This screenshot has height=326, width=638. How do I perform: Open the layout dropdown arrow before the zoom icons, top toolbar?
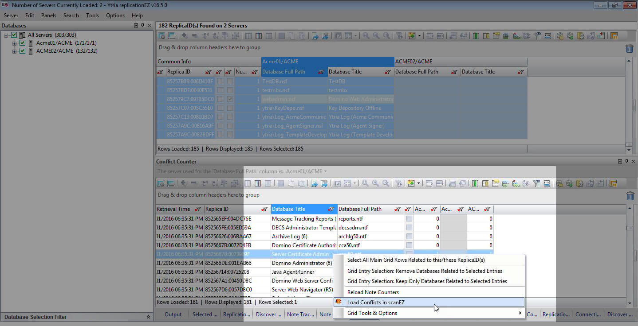(355, 36)
